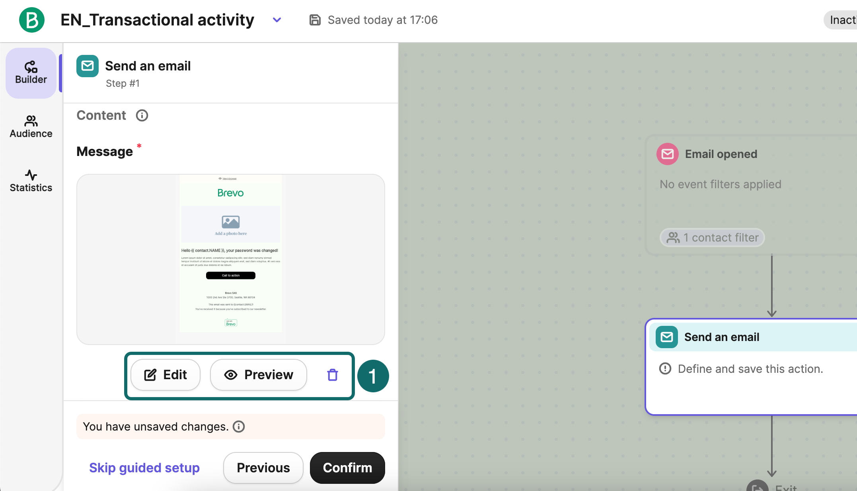Viewport: 857px width, 491px height.
Task: Click the Email opened node icon
Action: (667, 154)
